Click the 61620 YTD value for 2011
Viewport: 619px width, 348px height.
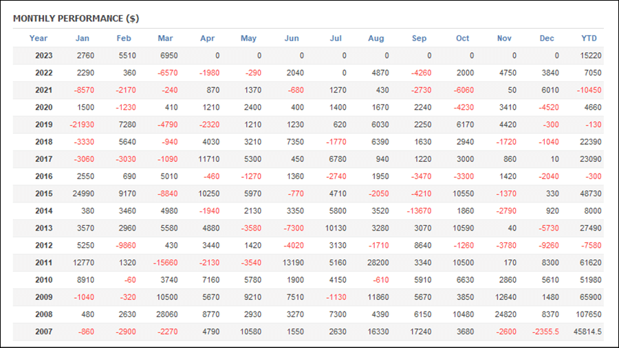[591, 262]
